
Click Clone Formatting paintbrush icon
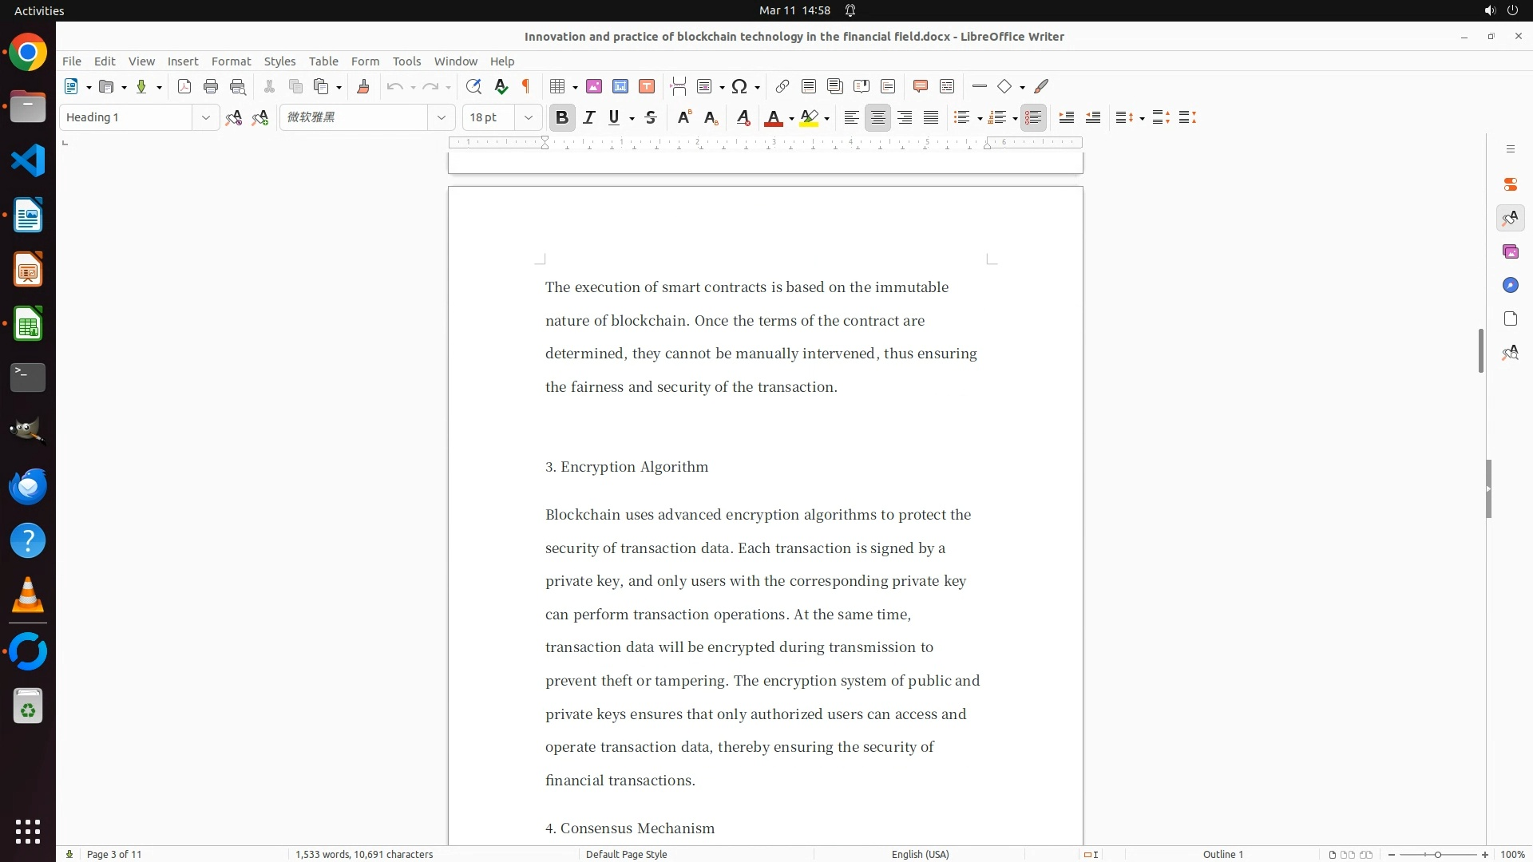(x=363, y=86)
